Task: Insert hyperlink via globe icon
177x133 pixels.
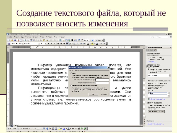Action: [x=60, y=40]
